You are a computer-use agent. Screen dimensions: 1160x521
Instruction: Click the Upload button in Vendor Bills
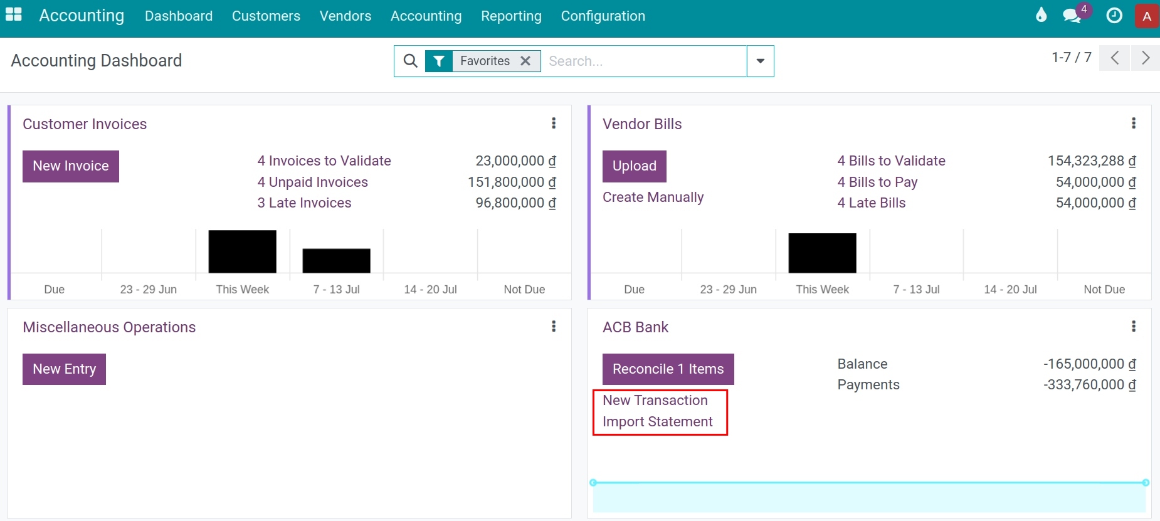point(635,166)
